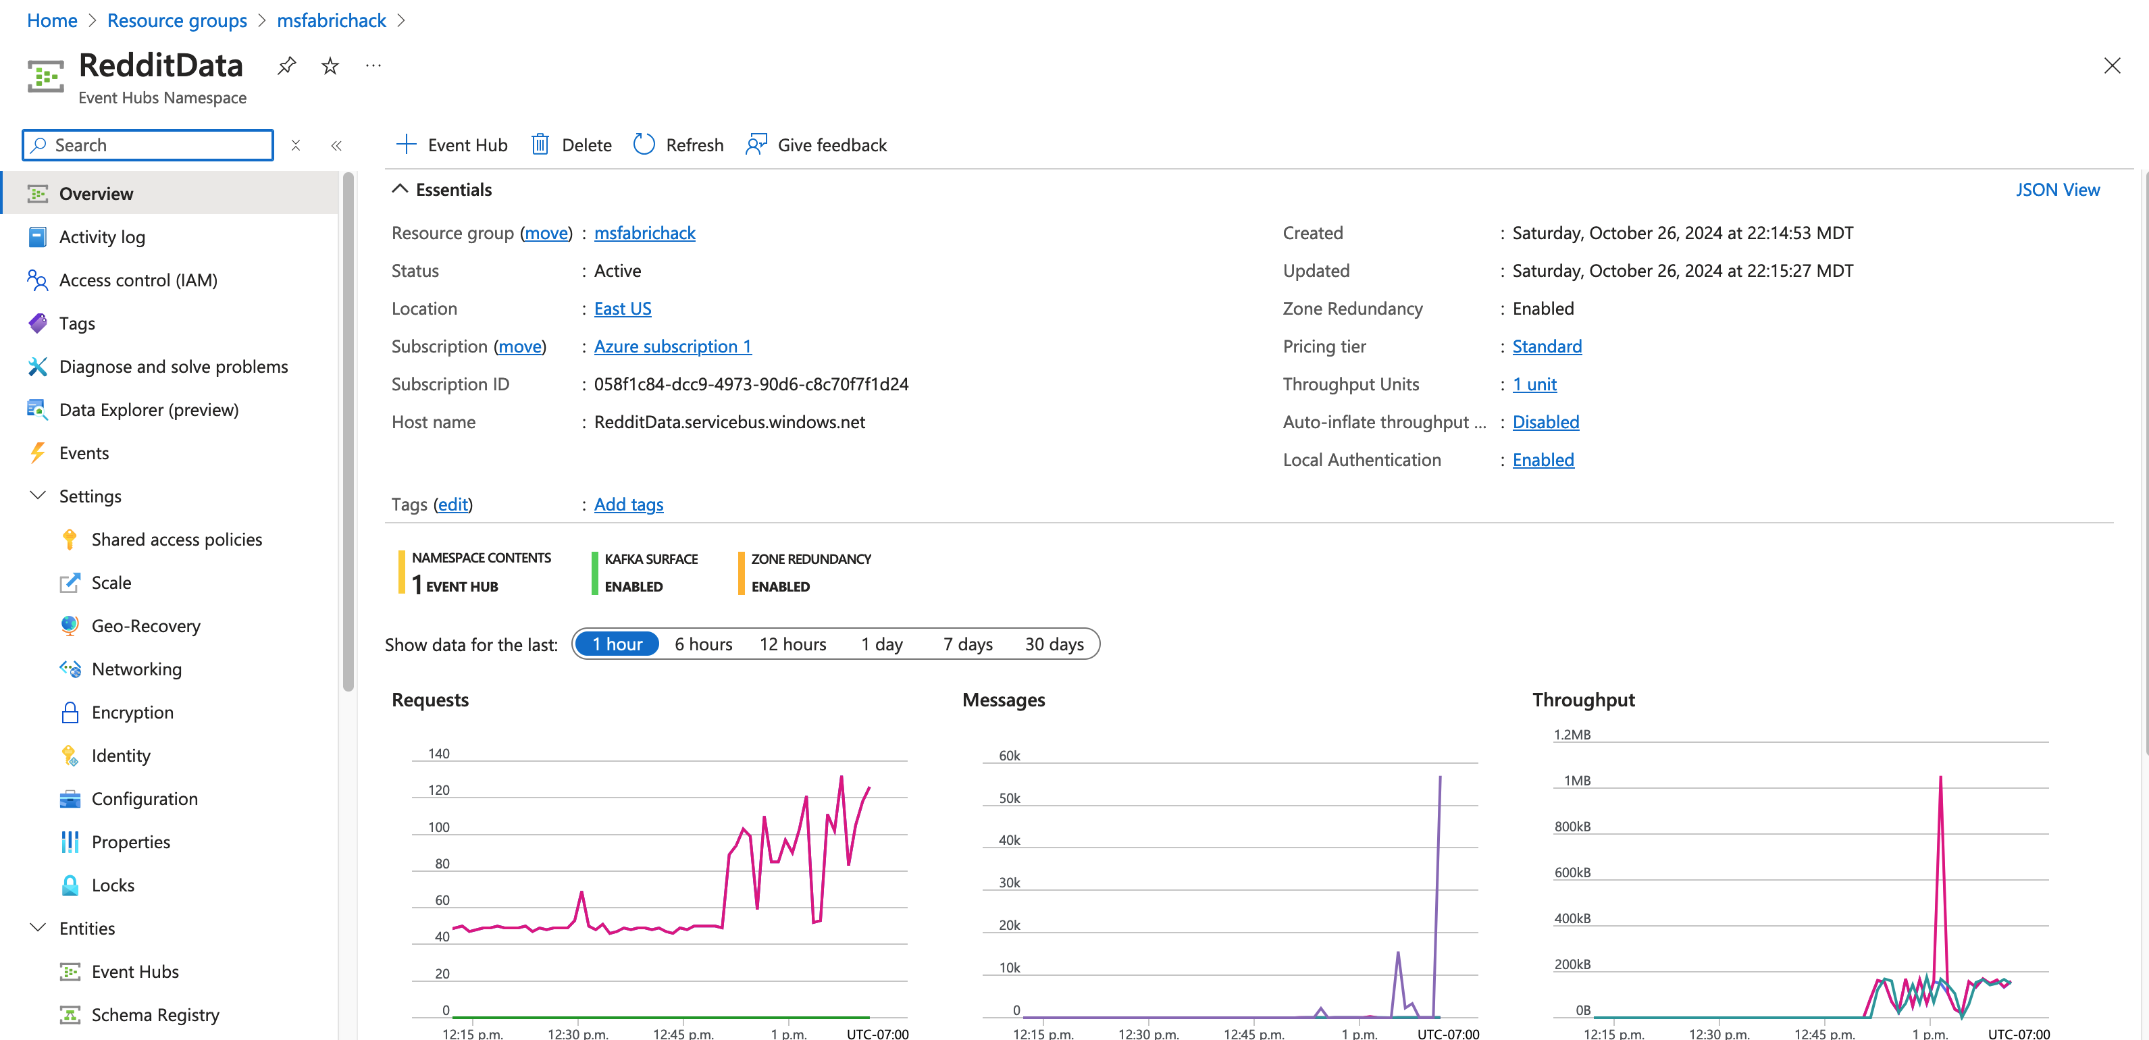Select the 7 days time range
The width and height of the screenshot is (2149, 1040).
tap(967, 644)
